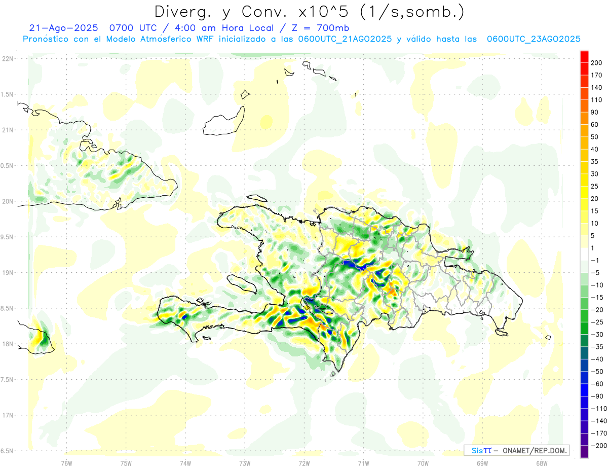This screenshot has width=608, height=470.
Task: Click the '1.5N' latitude axis label
Action: [7, 94]
